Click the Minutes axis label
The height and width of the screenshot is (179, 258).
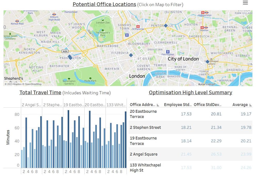tap(8, 137)
